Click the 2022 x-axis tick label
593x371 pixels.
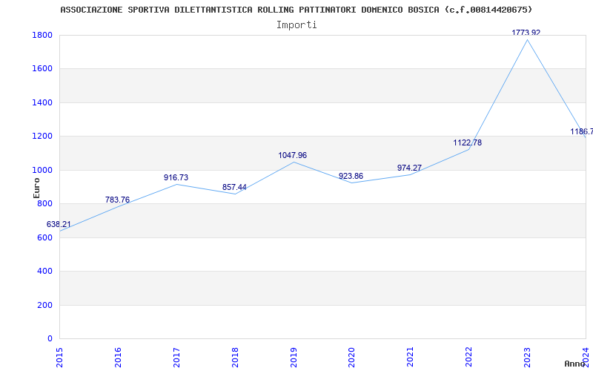[469, 358]
